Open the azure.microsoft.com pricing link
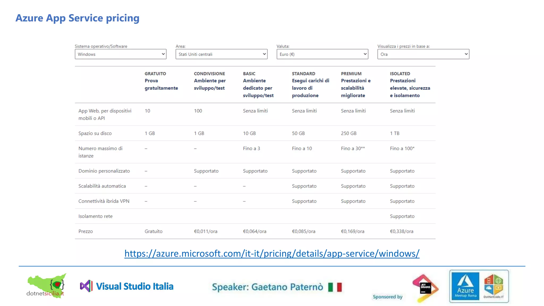Image resolution: width=544 pixels, height=306 pixels. click(272, 253)
